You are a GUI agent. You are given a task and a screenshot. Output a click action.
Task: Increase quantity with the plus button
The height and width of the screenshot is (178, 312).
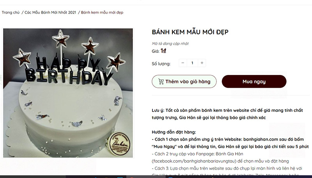tap(202, 63)
